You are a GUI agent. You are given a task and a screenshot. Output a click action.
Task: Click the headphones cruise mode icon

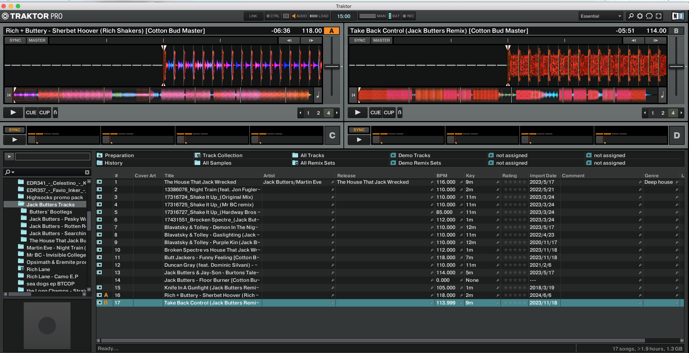[649, 16]
